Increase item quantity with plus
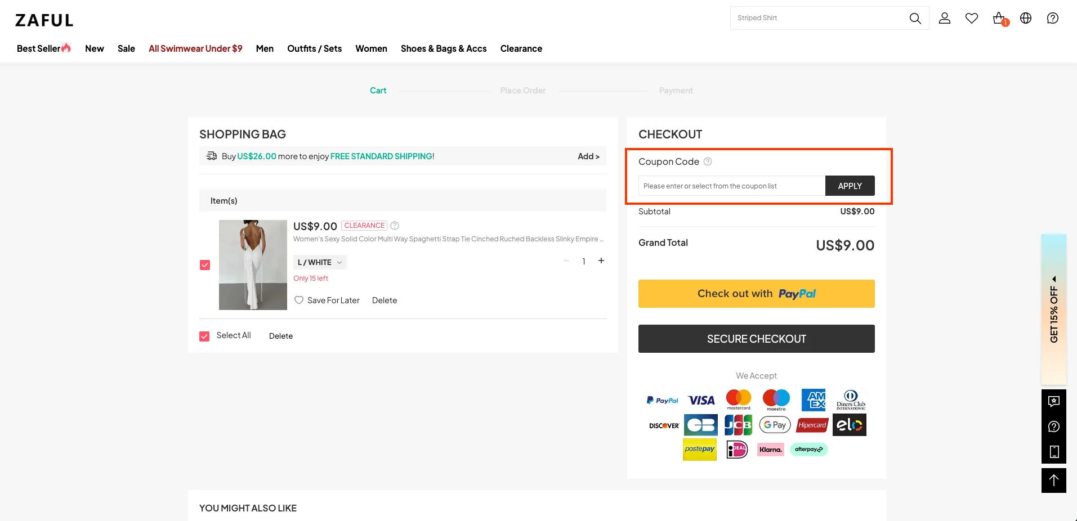 601,260
